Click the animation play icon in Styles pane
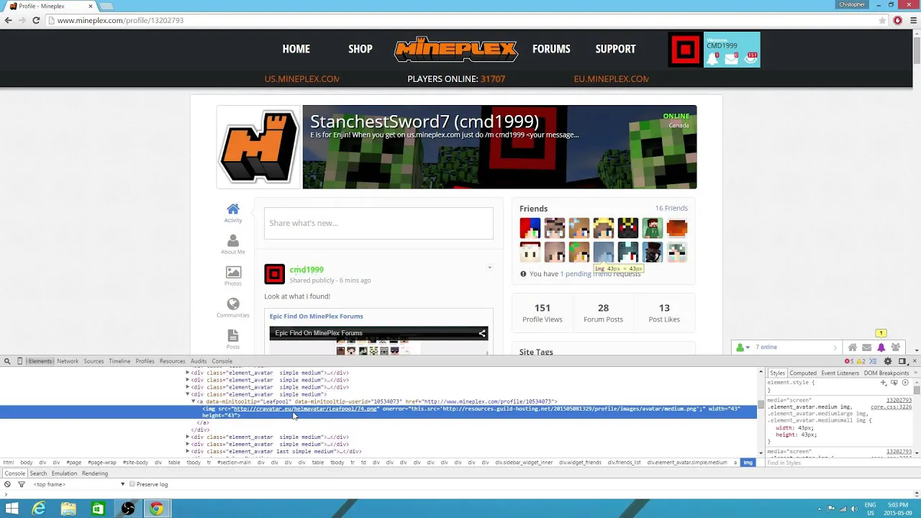The height and width of the screenshot is (518, 921). [905, 383]
